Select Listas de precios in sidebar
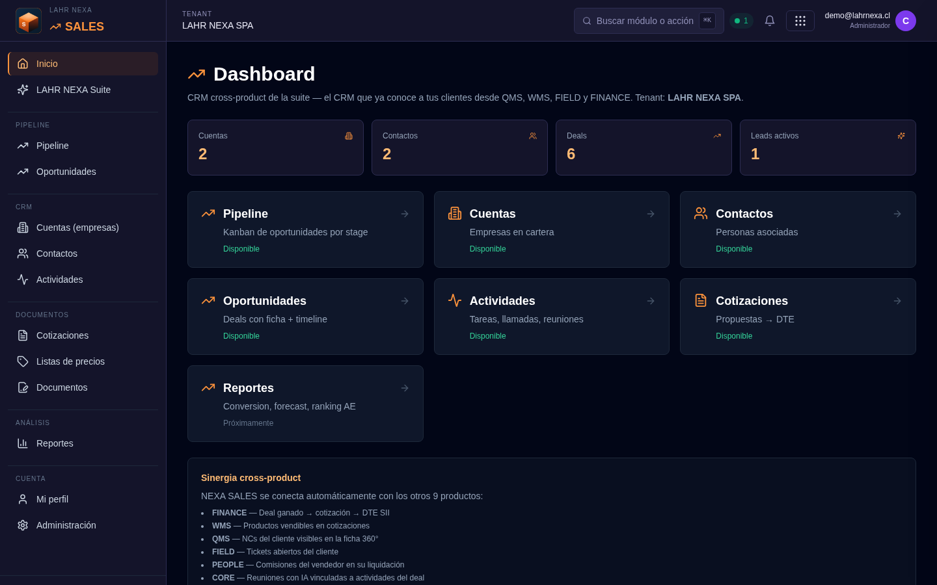Viewport: 937px width, 585px height. [x=83, y=361]
